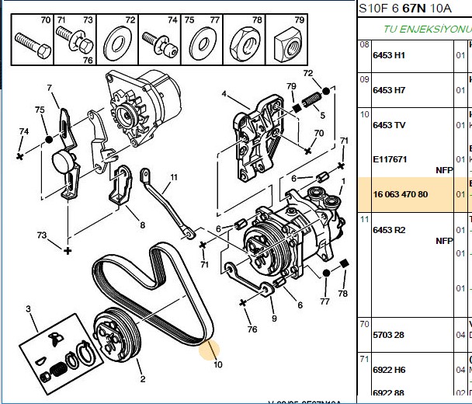Click the catalog code S10F 6 67N 10A header
This screenshot has width=472, height=404.
coord(405,8)
